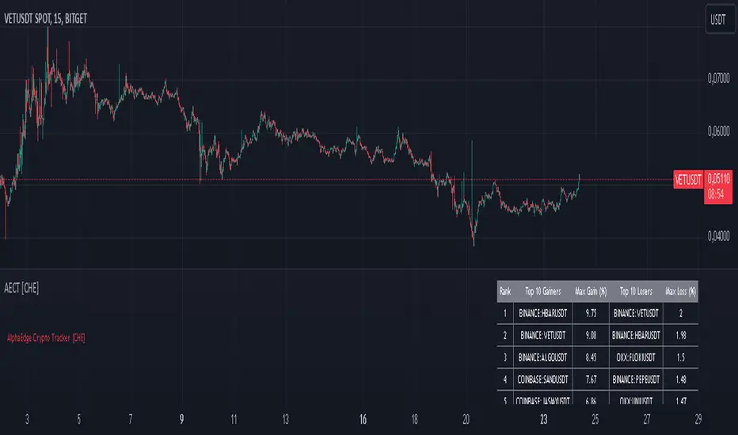Click the AlphaEdge Crypto Tracker [CHE] label
738x435 pixels.
[44, 338]
